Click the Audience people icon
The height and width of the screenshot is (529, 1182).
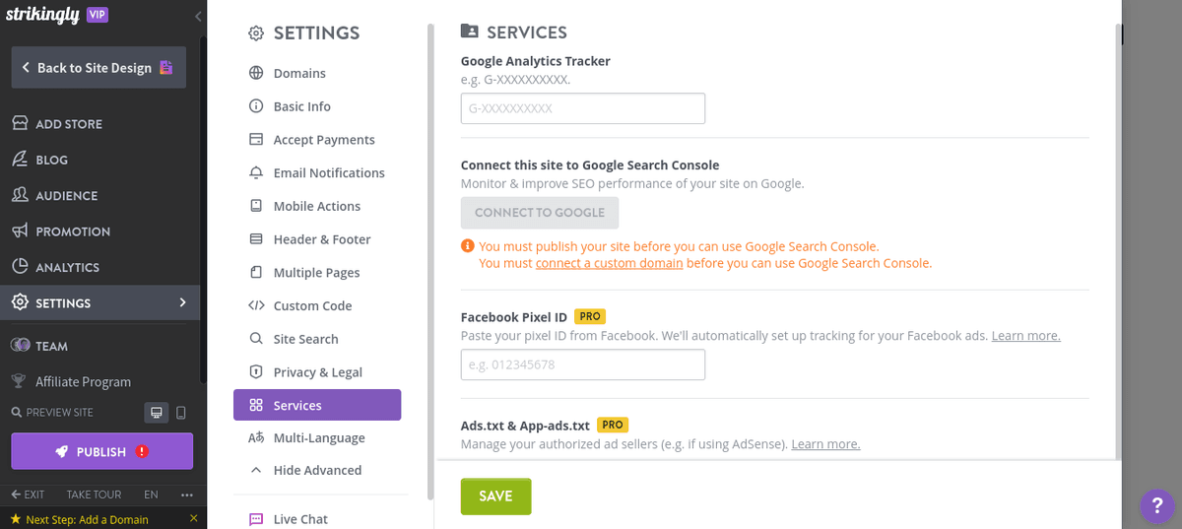pyautogui.click(x=20, y=195)
